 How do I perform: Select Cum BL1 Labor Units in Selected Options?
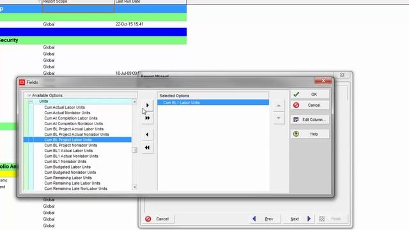(x=213, y=102)
